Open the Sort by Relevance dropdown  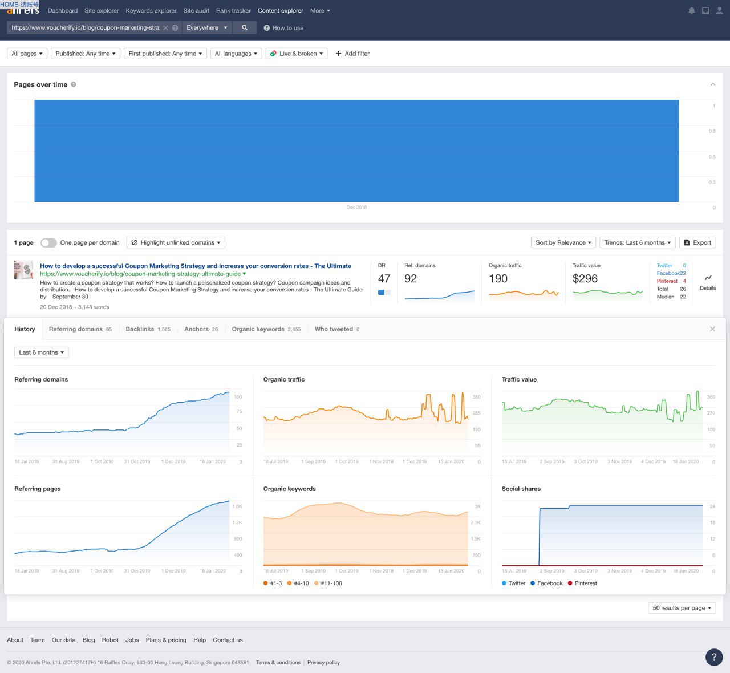click(563, 242)
